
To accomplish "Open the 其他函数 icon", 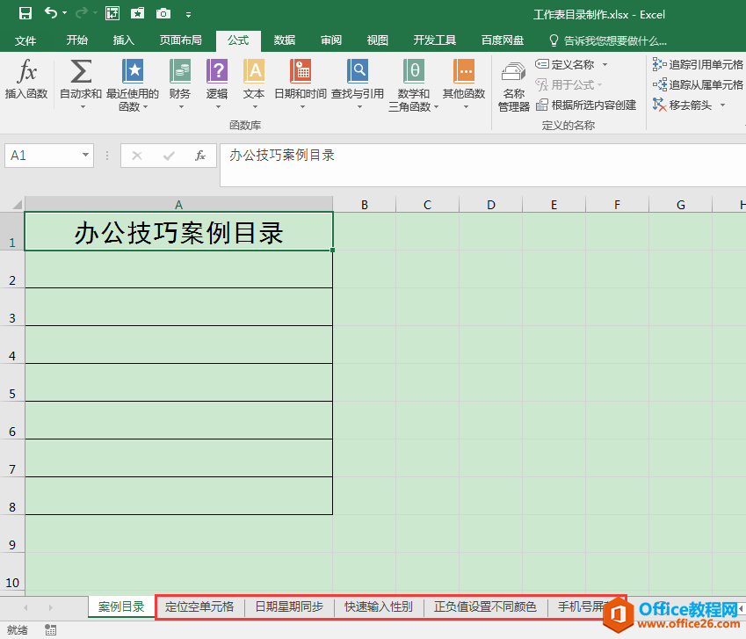I will point(464,71).
